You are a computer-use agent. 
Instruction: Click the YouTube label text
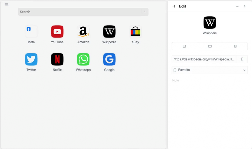(x=57, y=42)
